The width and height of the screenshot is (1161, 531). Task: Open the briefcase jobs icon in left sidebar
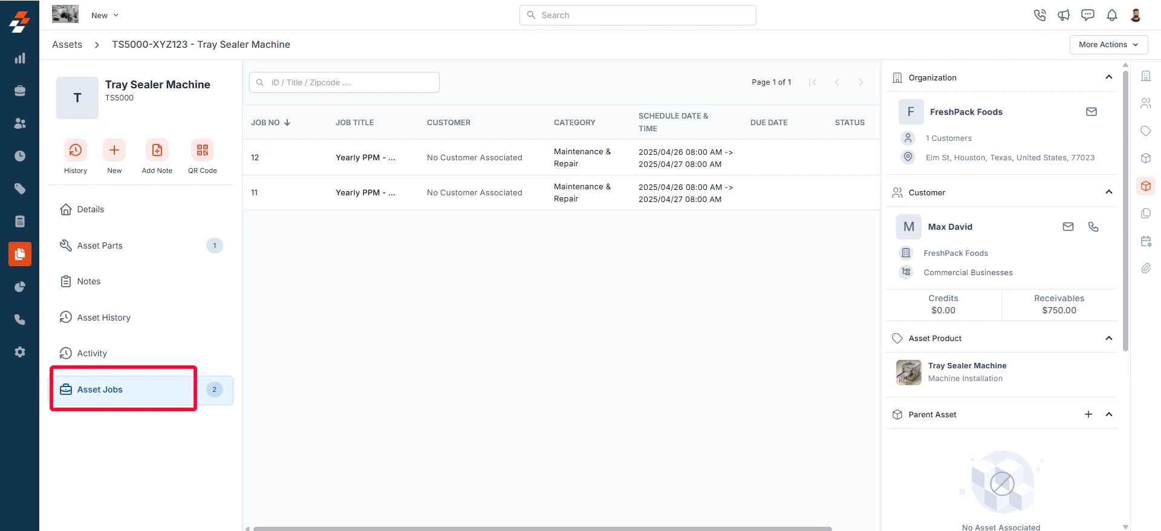tap(20, 91)
